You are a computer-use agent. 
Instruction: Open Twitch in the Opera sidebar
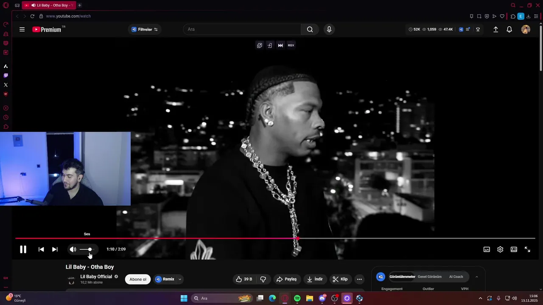tap(6, 75)
